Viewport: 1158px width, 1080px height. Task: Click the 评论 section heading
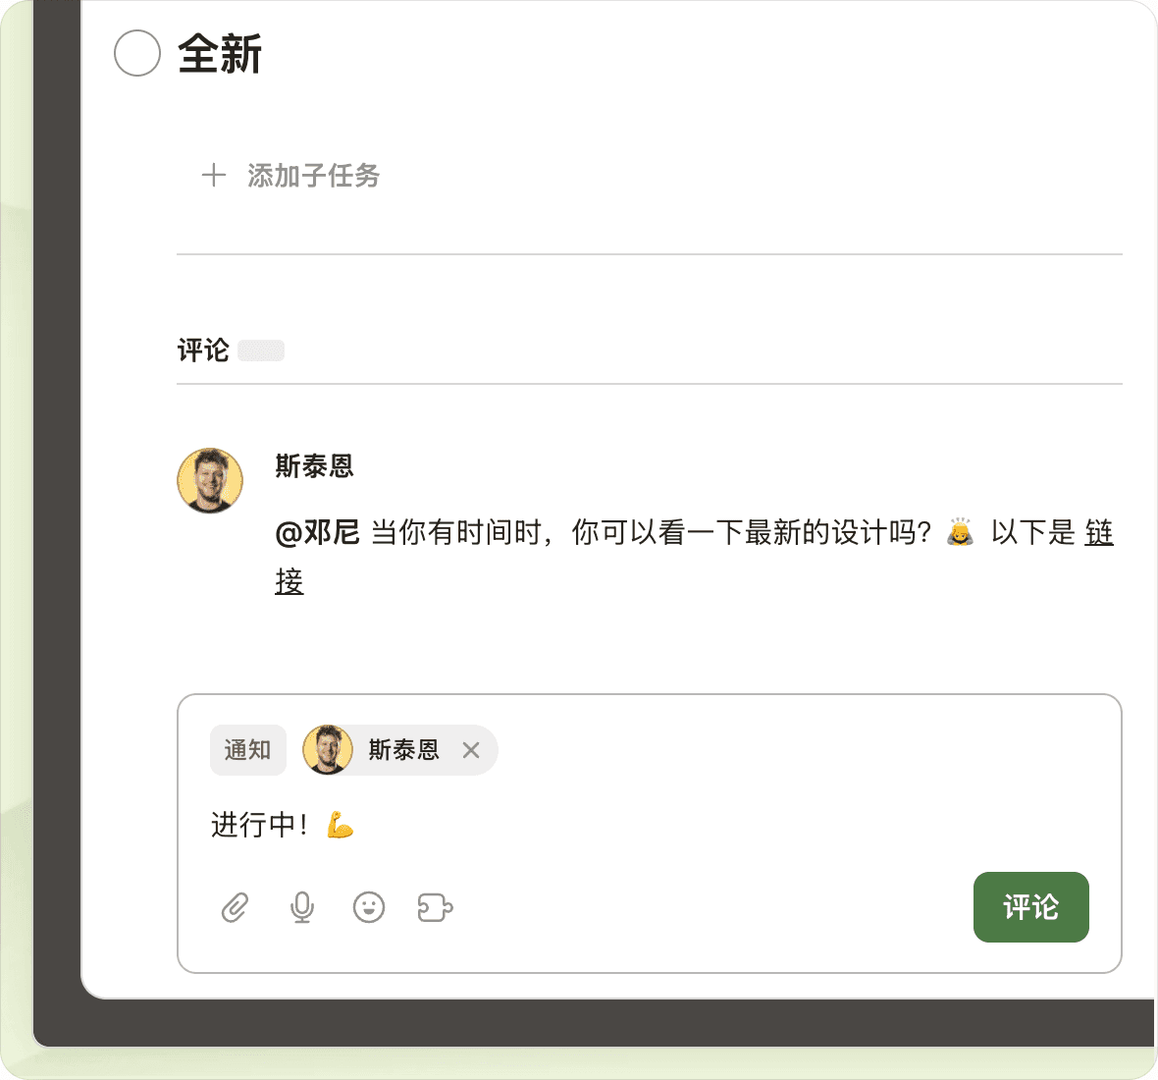point(203,351)
